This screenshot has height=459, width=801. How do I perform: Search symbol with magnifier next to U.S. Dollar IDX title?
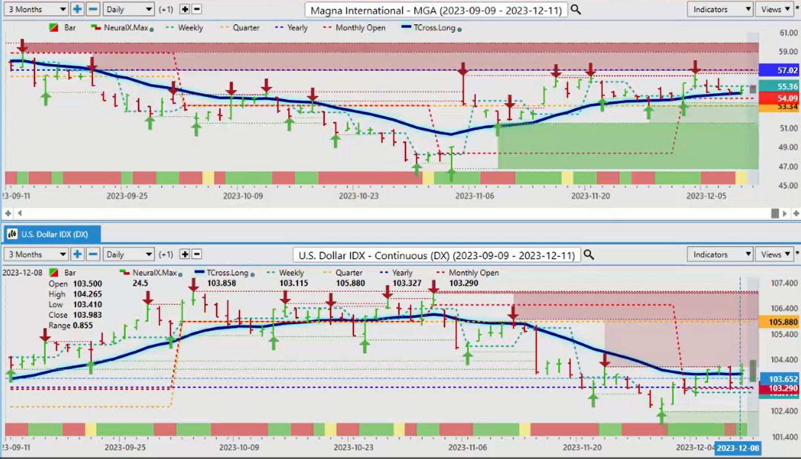pyautogui.click(x=588, y=255)
